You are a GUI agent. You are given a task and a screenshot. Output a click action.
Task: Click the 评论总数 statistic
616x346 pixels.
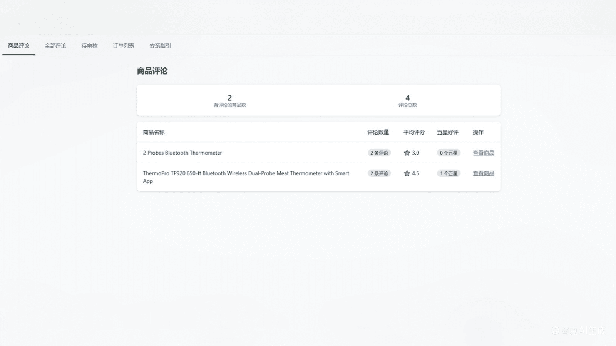[408, 101]
